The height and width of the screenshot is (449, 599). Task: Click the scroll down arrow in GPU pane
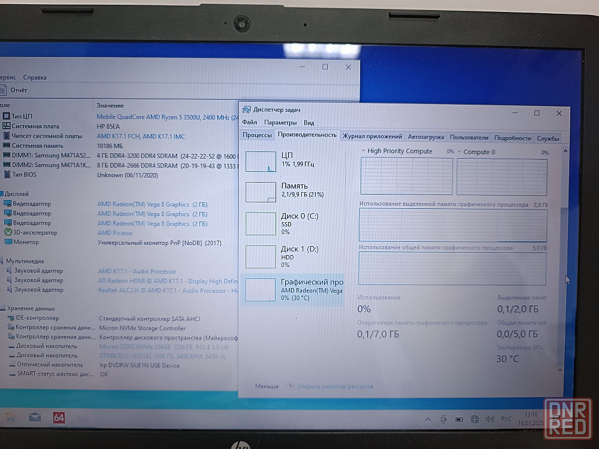[x=559, y=370]
